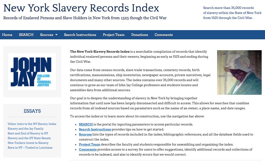Open SEARCH in the navigation bar
The height and width of the screenshot is (162, 265).
(26, 35)
